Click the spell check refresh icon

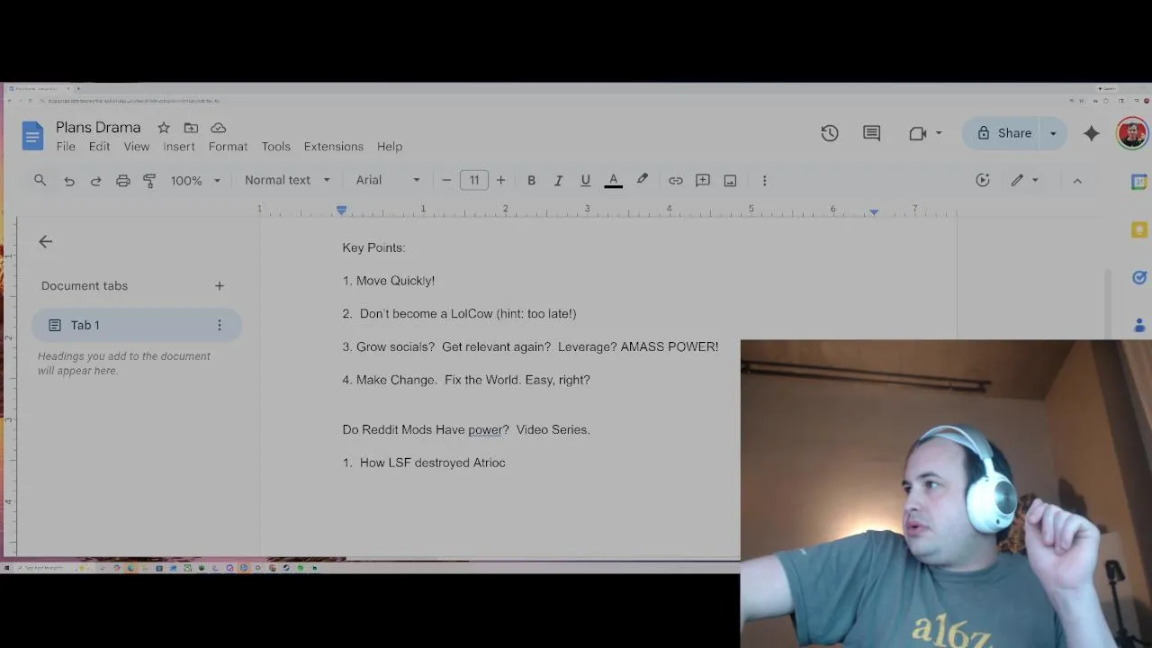[983, 180]
